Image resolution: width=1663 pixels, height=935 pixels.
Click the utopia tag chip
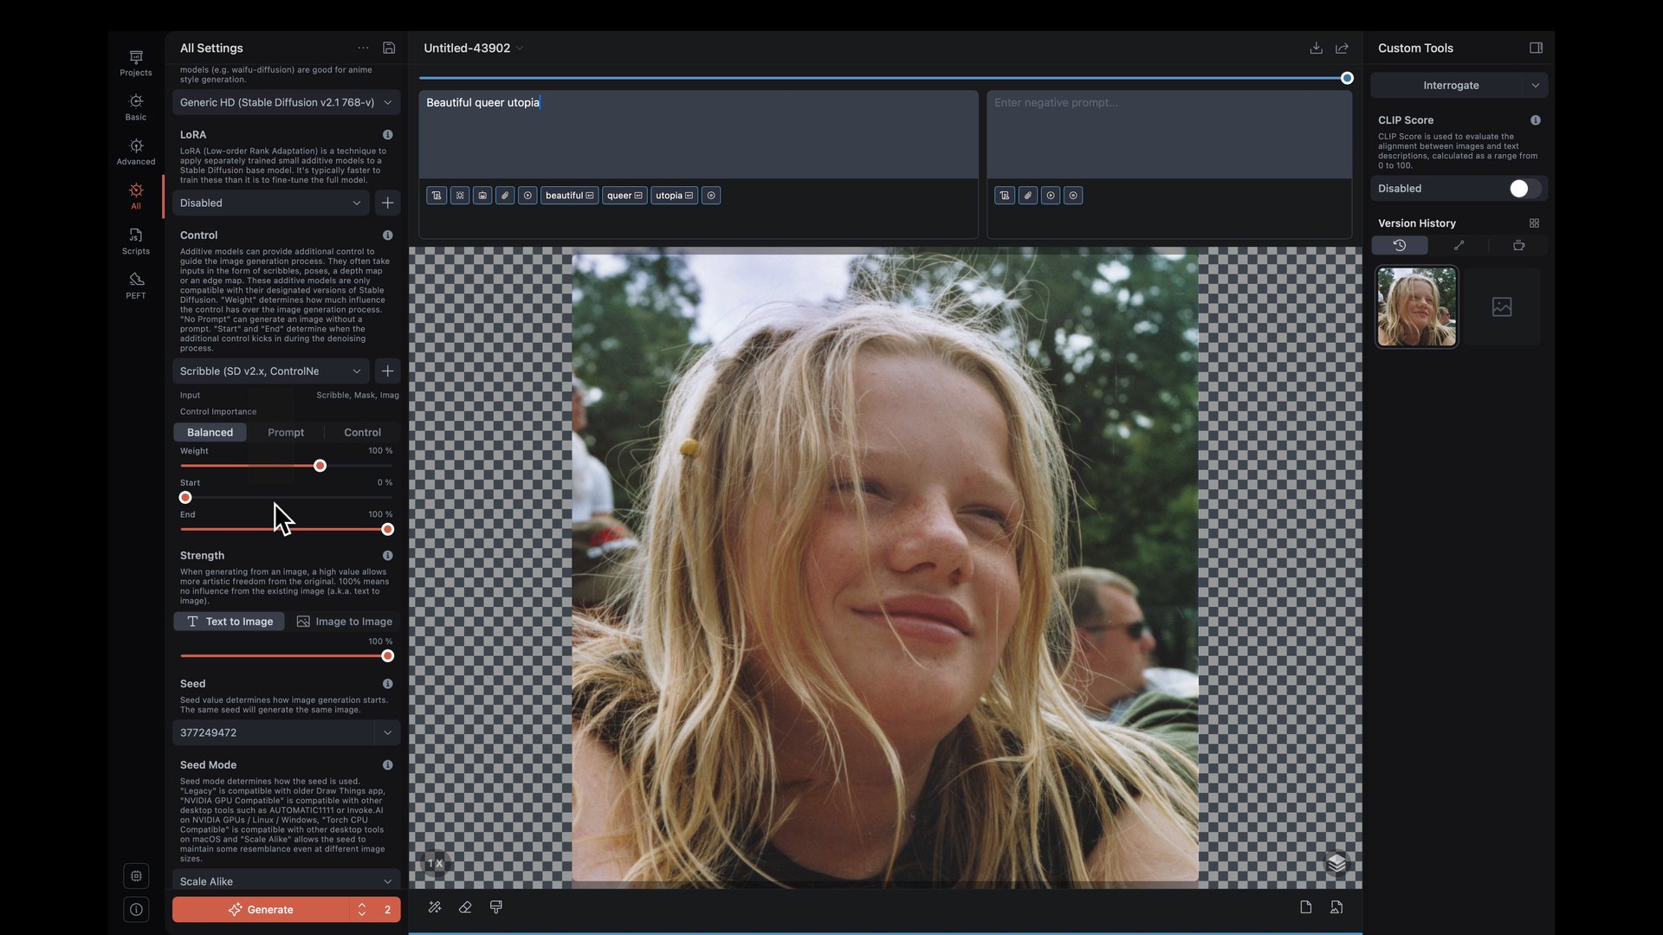(x=674, y=196)
